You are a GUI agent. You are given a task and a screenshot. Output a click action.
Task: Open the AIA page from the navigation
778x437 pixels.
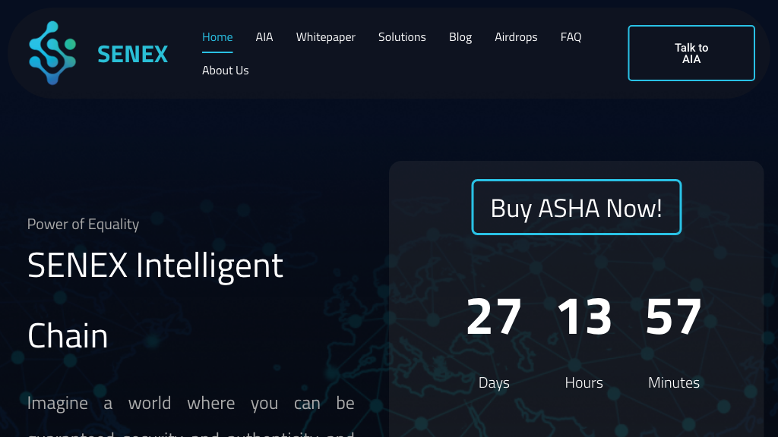264,36
